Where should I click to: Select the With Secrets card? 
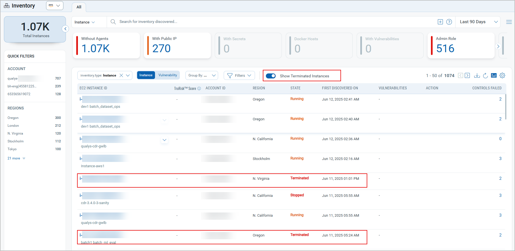pos(248,46)
